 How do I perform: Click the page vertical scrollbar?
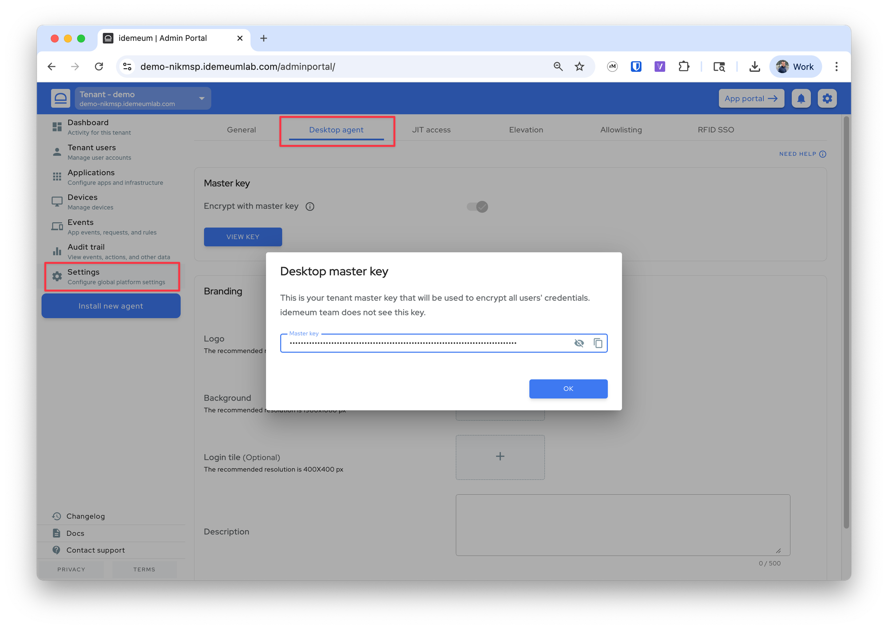(847, 322)
